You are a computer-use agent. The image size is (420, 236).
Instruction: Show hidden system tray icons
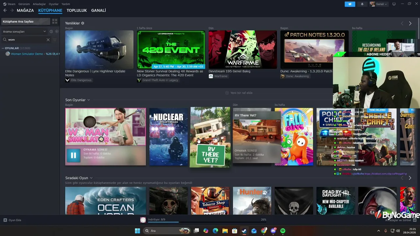(x=378, y=231)
